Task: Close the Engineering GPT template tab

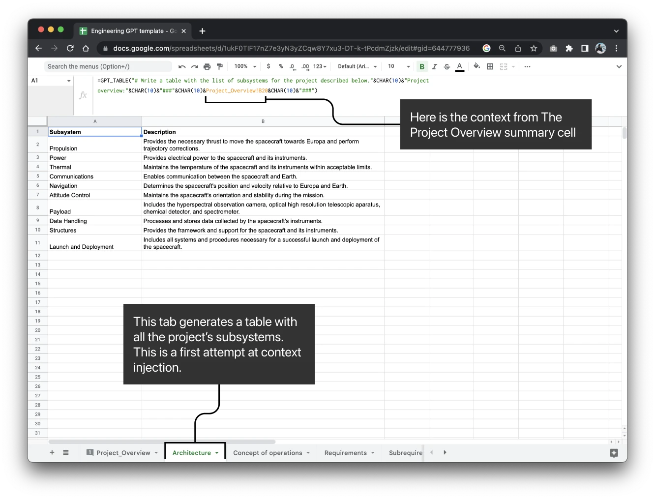Action: (x=183, y=31)
